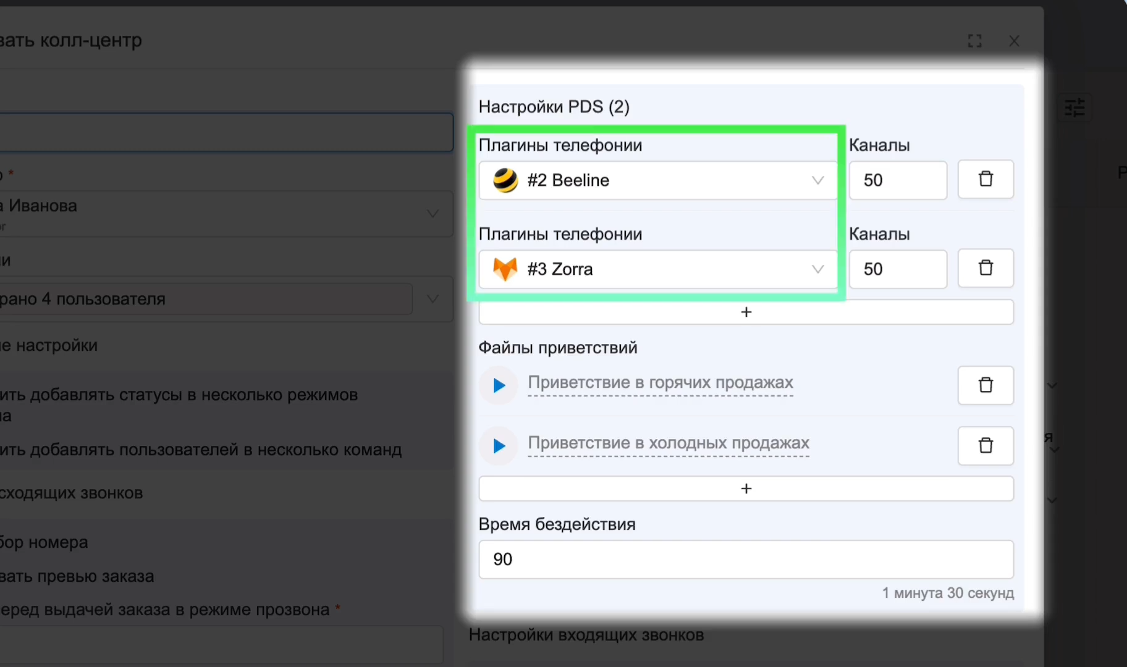Viewport: 1127px width, 667px height.
Task: Open the #3 Zorra plugin dropdown
Action: pyautogui.click(x=658, y=269)
